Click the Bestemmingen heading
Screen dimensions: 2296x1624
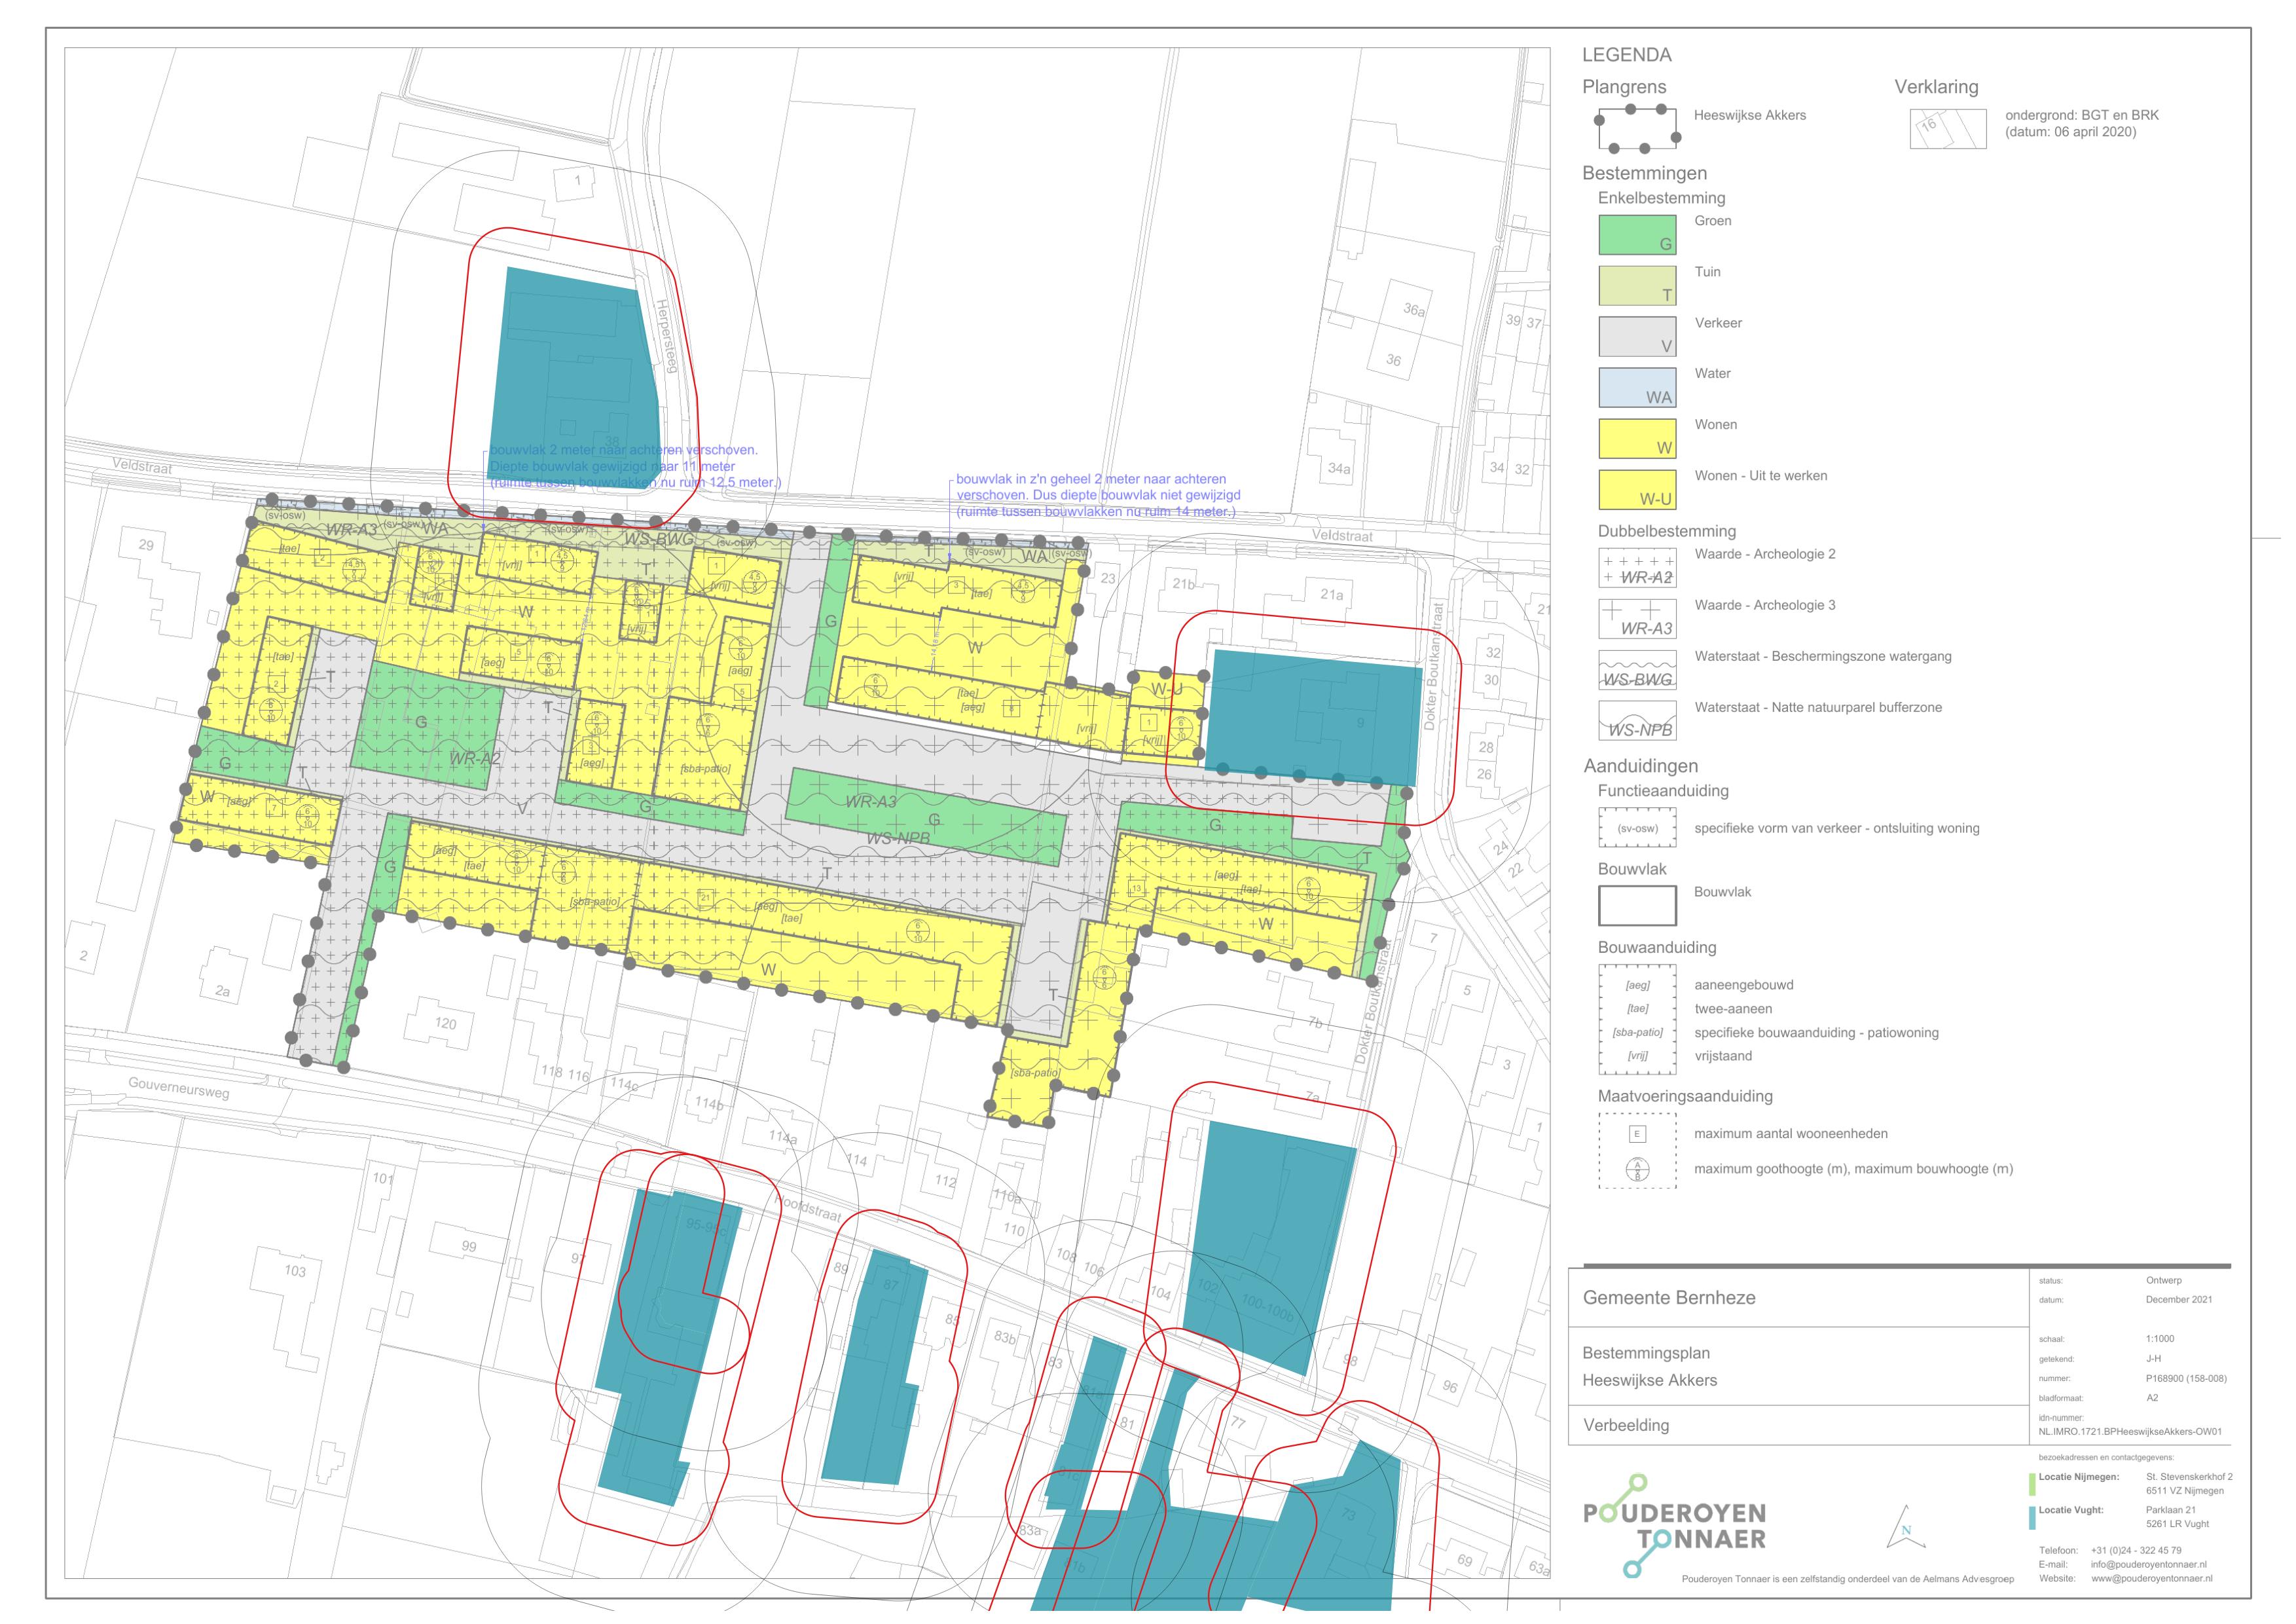[x=1644, y=174]
